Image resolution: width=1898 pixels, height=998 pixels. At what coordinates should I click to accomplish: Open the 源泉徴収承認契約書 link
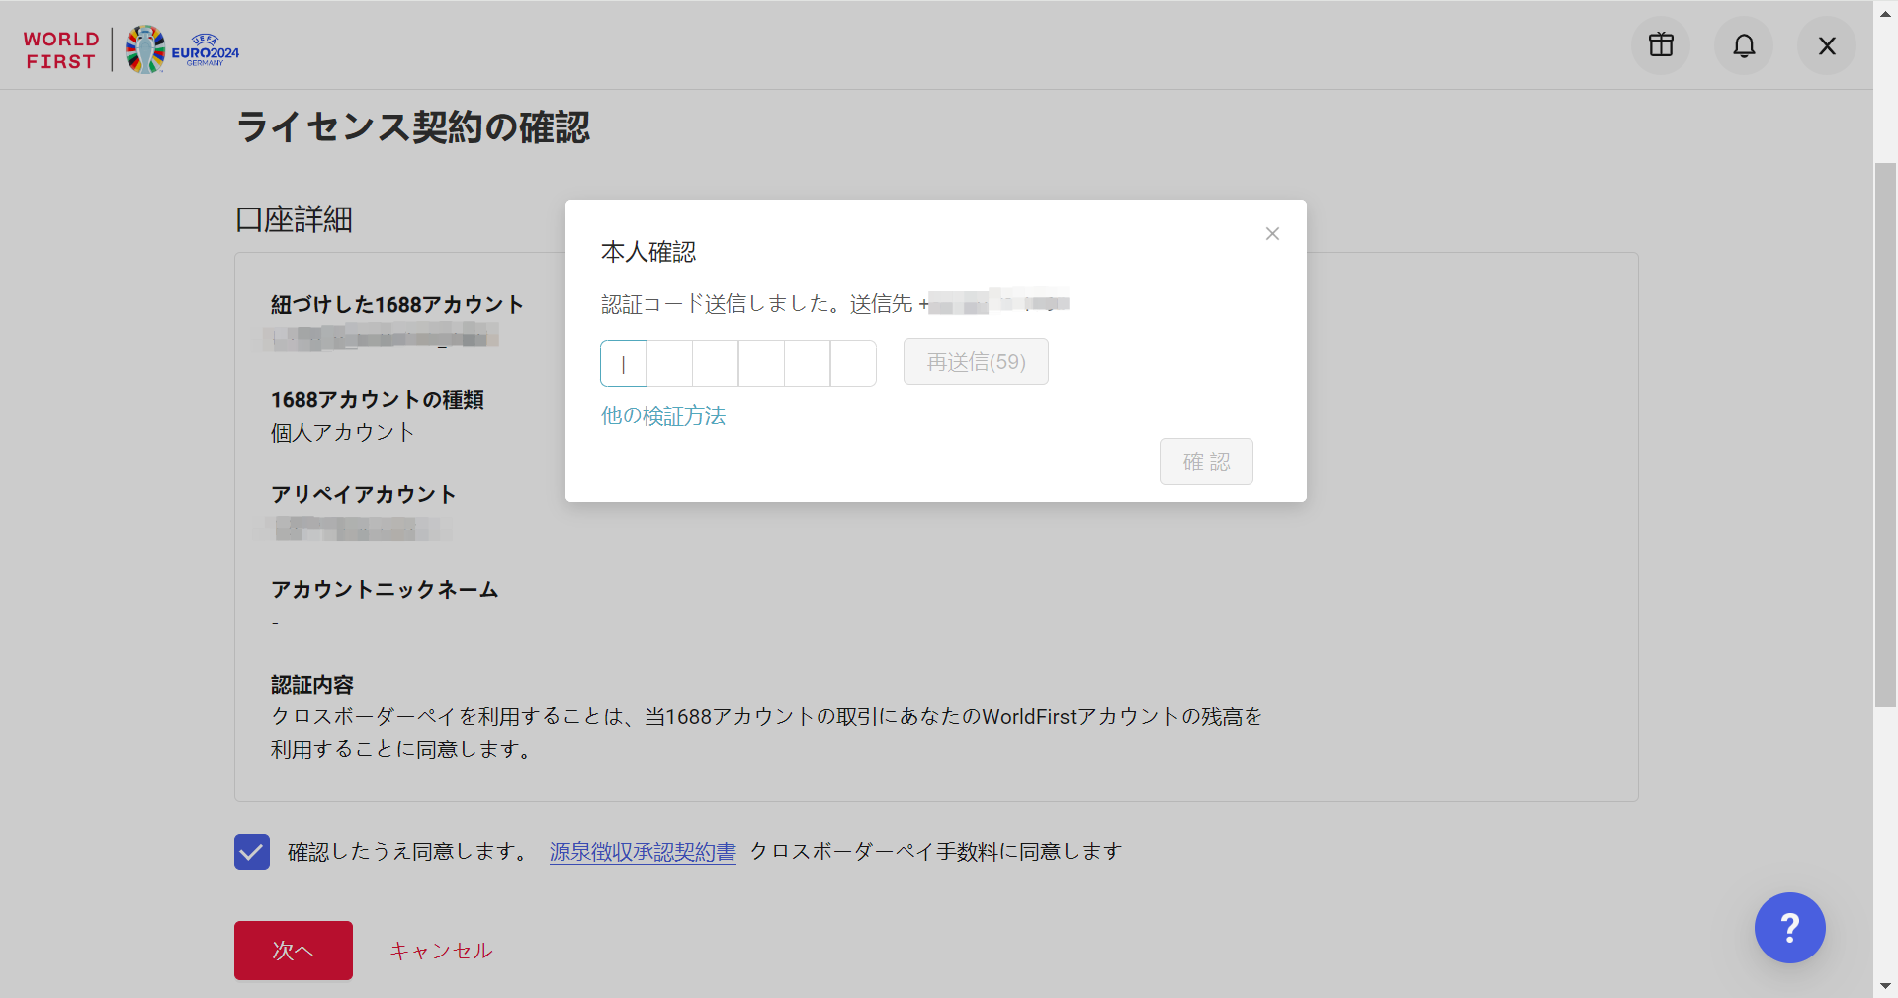(x=643, y=852)
